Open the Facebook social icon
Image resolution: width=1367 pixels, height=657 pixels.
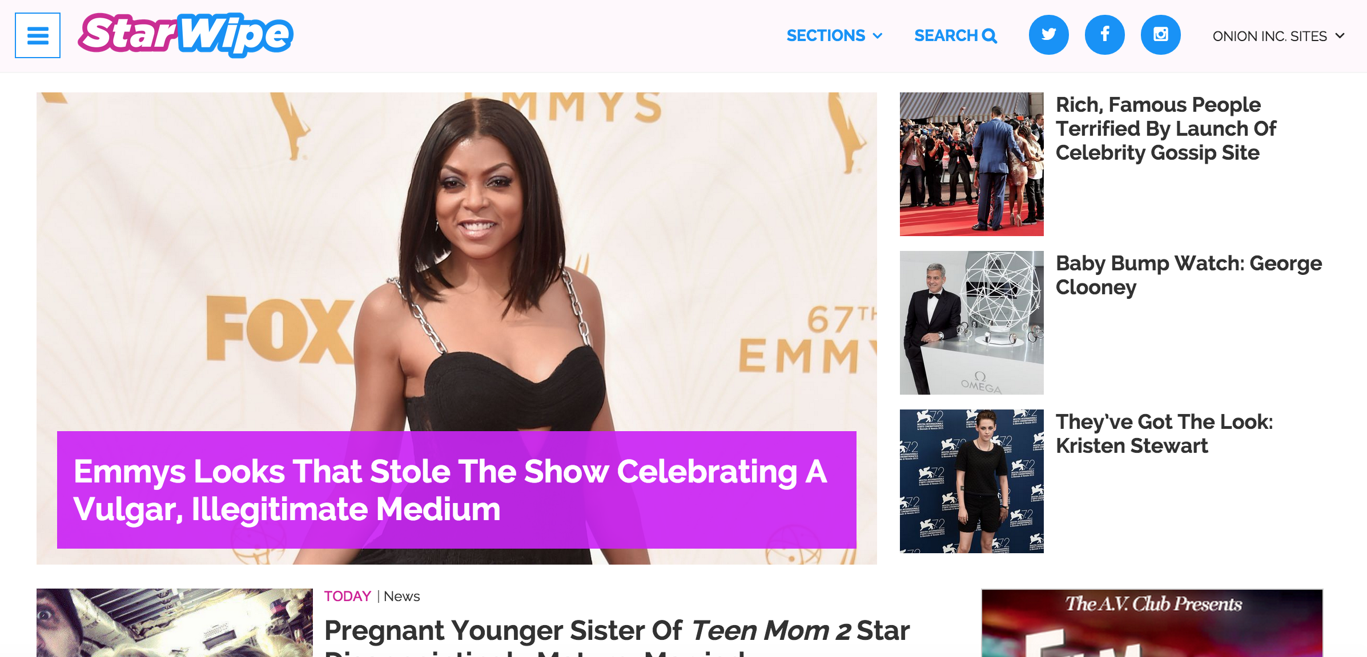click(x=1104, y=35)
